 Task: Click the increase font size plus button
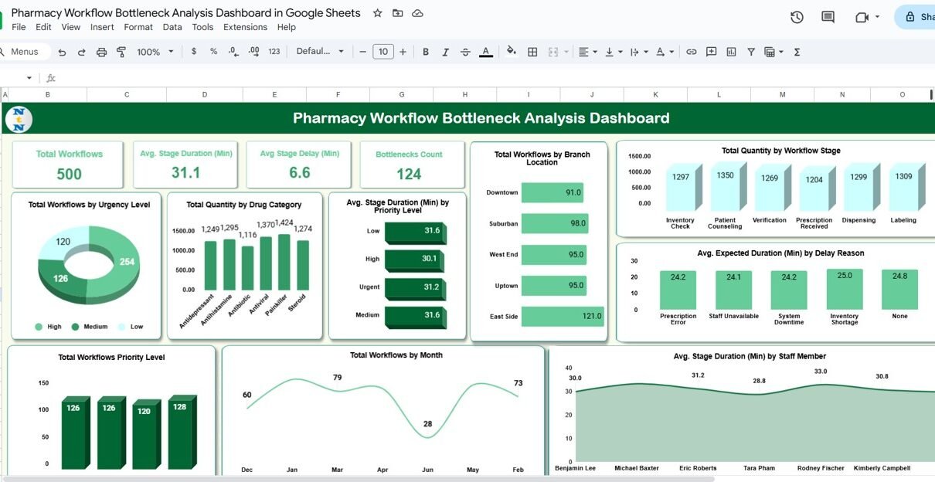click(x=403, y=52)
